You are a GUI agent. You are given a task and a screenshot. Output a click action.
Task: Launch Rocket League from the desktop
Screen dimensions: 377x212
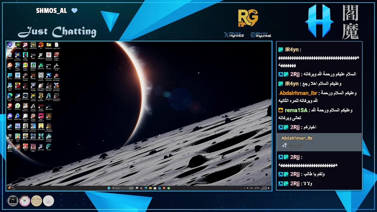pyautogui.click(x=18, y=66)
